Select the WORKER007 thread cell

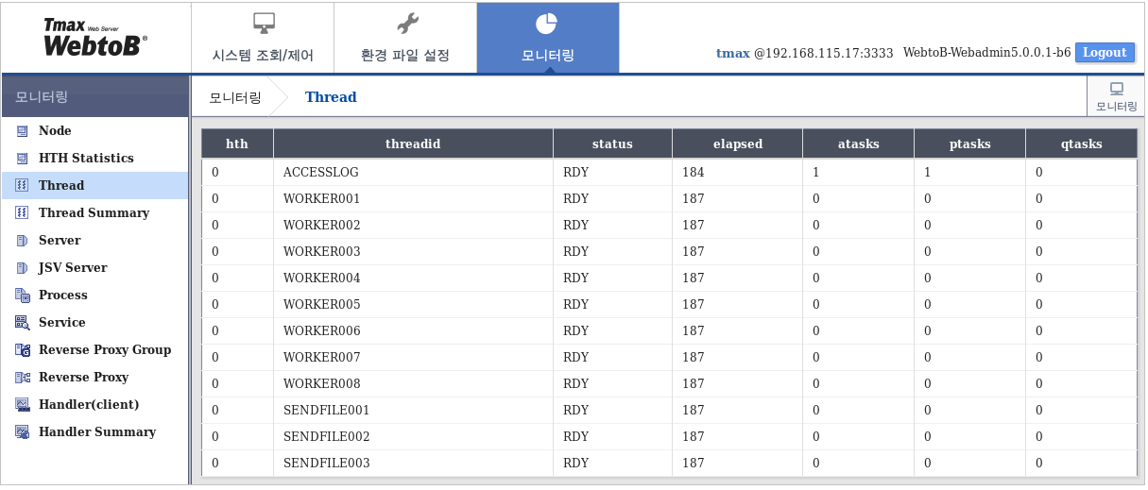[413, 358]
